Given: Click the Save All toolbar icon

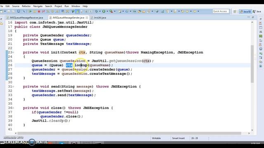Looking at the screenshot, I should tap(13, 12).
